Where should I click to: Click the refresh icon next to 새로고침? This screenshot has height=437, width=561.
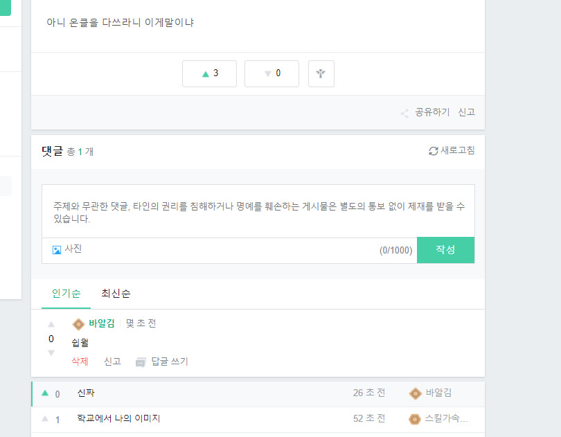(434, 151)
